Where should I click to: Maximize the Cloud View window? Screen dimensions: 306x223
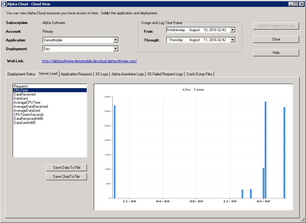(x=296, y=4)
